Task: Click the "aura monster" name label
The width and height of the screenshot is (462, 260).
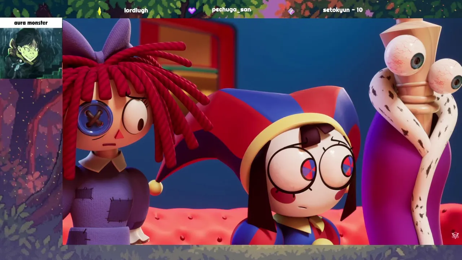Action: coord(31,23)
